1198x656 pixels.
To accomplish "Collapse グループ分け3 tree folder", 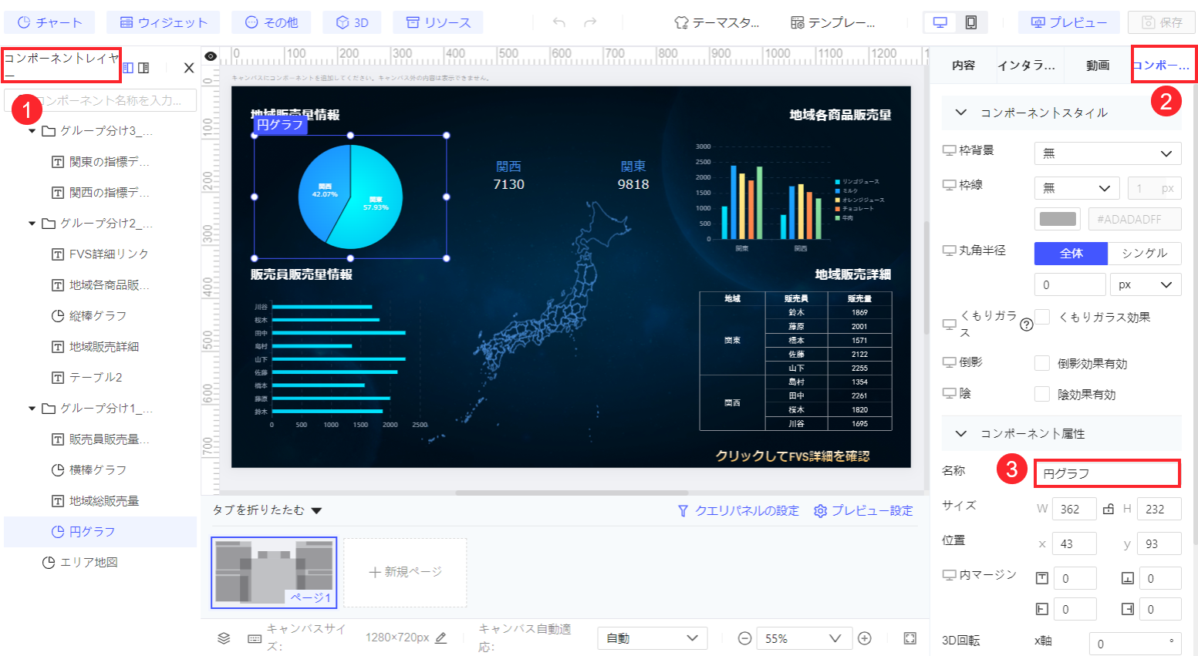I will click(x=32, y=131).
